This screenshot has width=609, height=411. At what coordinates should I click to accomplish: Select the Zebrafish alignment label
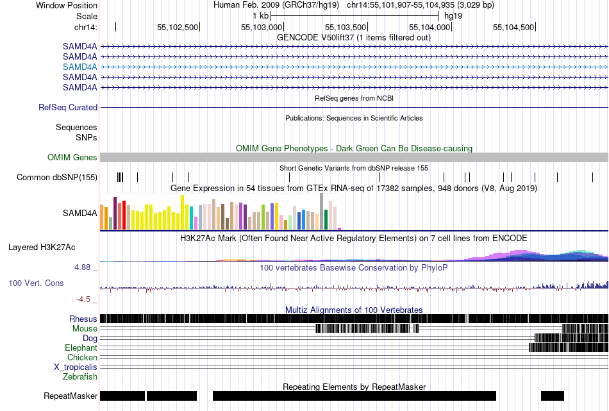tap(80, 376)
